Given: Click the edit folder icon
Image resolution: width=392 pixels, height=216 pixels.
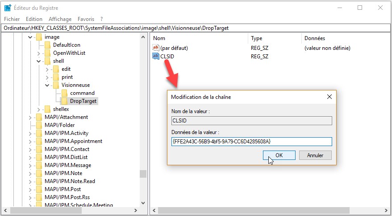Looking at the screenshot, I should tap(56, 69).
